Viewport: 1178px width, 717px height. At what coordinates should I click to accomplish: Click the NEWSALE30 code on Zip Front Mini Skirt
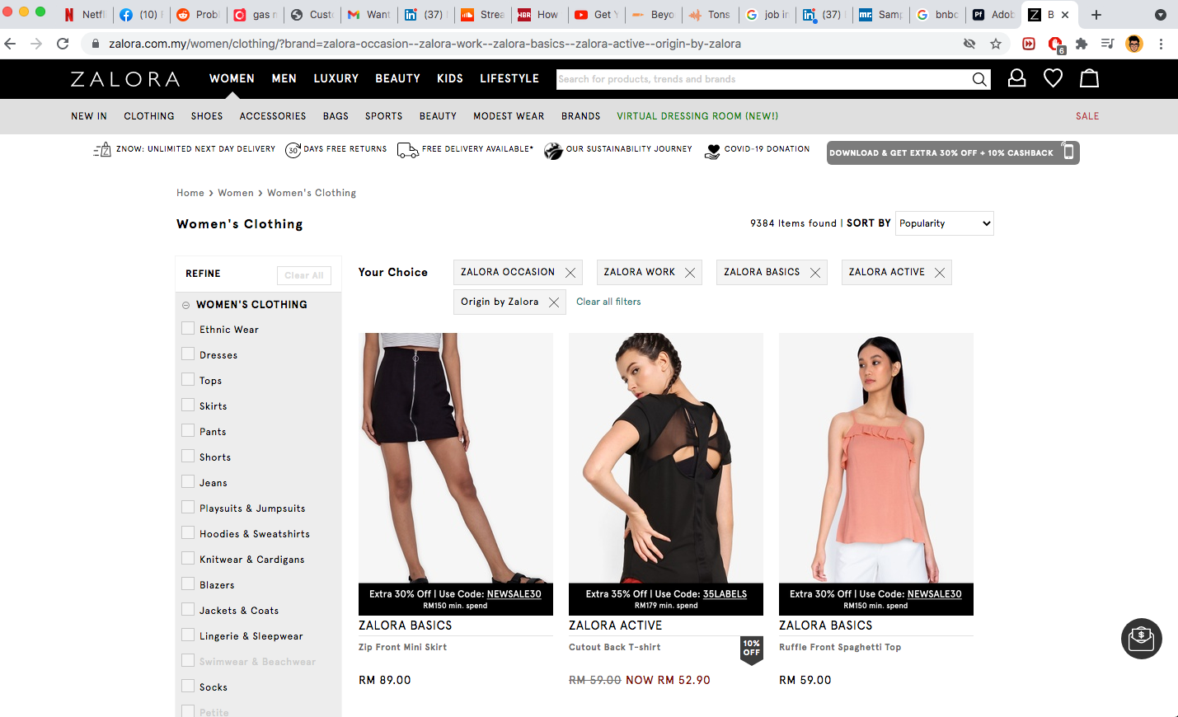[514, 594]
